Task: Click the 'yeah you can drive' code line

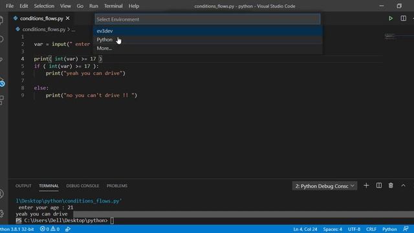Action: coord(85,73)
